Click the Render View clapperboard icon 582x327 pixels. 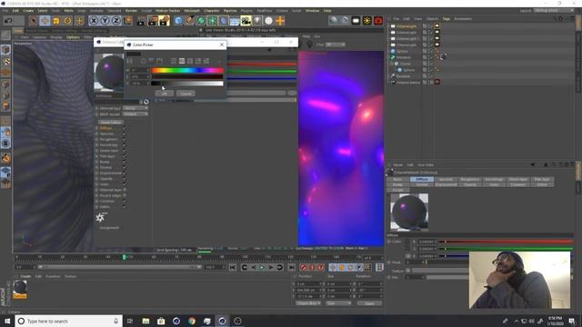[141, 21]
